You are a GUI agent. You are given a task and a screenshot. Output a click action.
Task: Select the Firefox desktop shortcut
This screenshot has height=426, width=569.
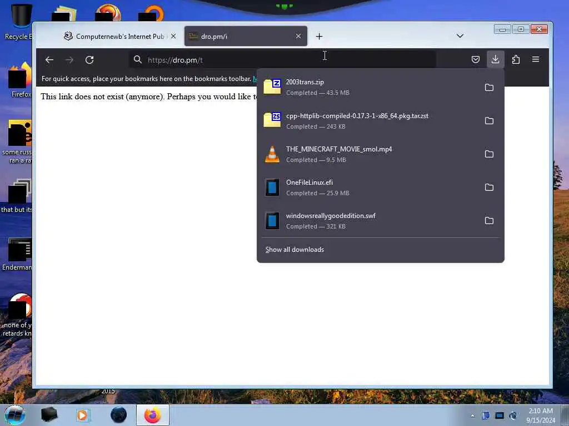pyautogui.click(x=21, y=80)
